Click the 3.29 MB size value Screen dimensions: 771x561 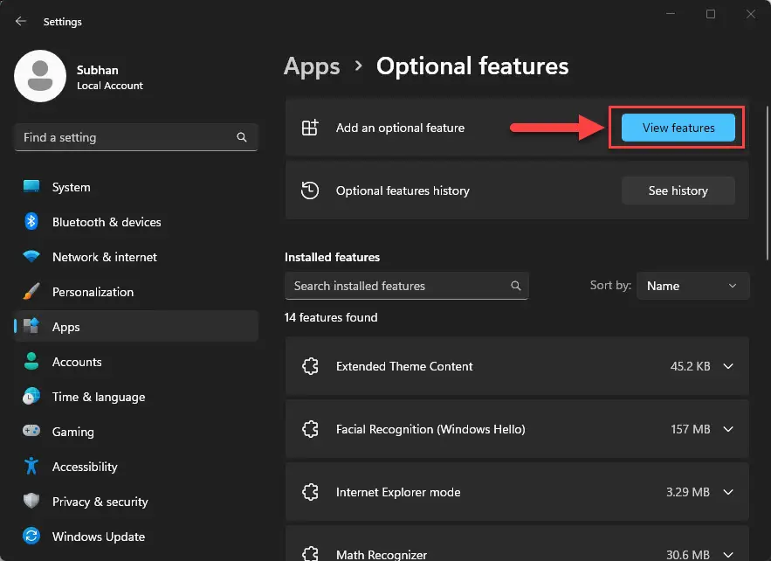(x=688, y=492)
